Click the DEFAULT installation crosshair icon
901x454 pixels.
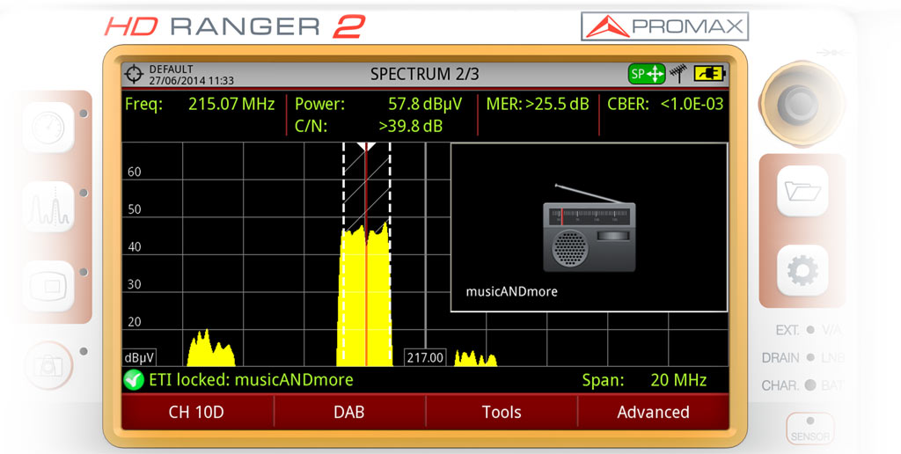134,74
